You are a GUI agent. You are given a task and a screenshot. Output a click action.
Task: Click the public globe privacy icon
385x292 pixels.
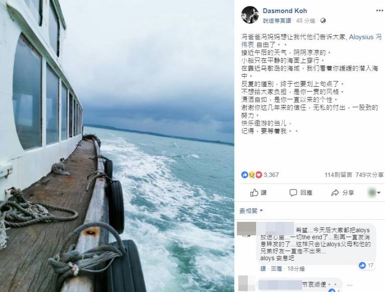pyautogui.click(x=323, y=21)
